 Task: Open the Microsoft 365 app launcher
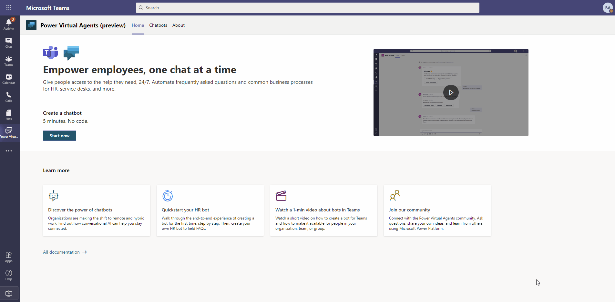(8, 7)
